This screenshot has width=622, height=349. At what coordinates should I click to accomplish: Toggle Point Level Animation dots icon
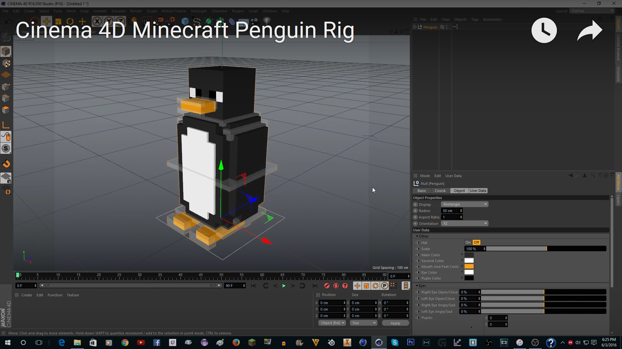(x=393, y=286)
